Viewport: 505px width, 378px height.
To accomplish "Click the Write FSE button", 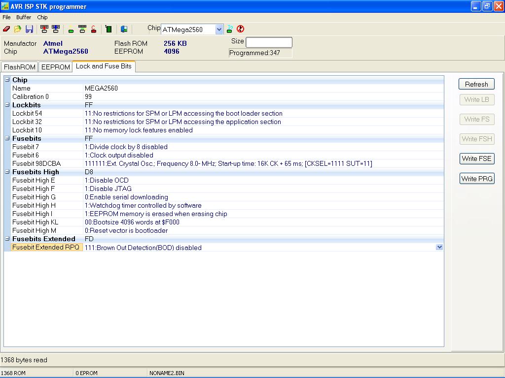I will pos(476,158).
